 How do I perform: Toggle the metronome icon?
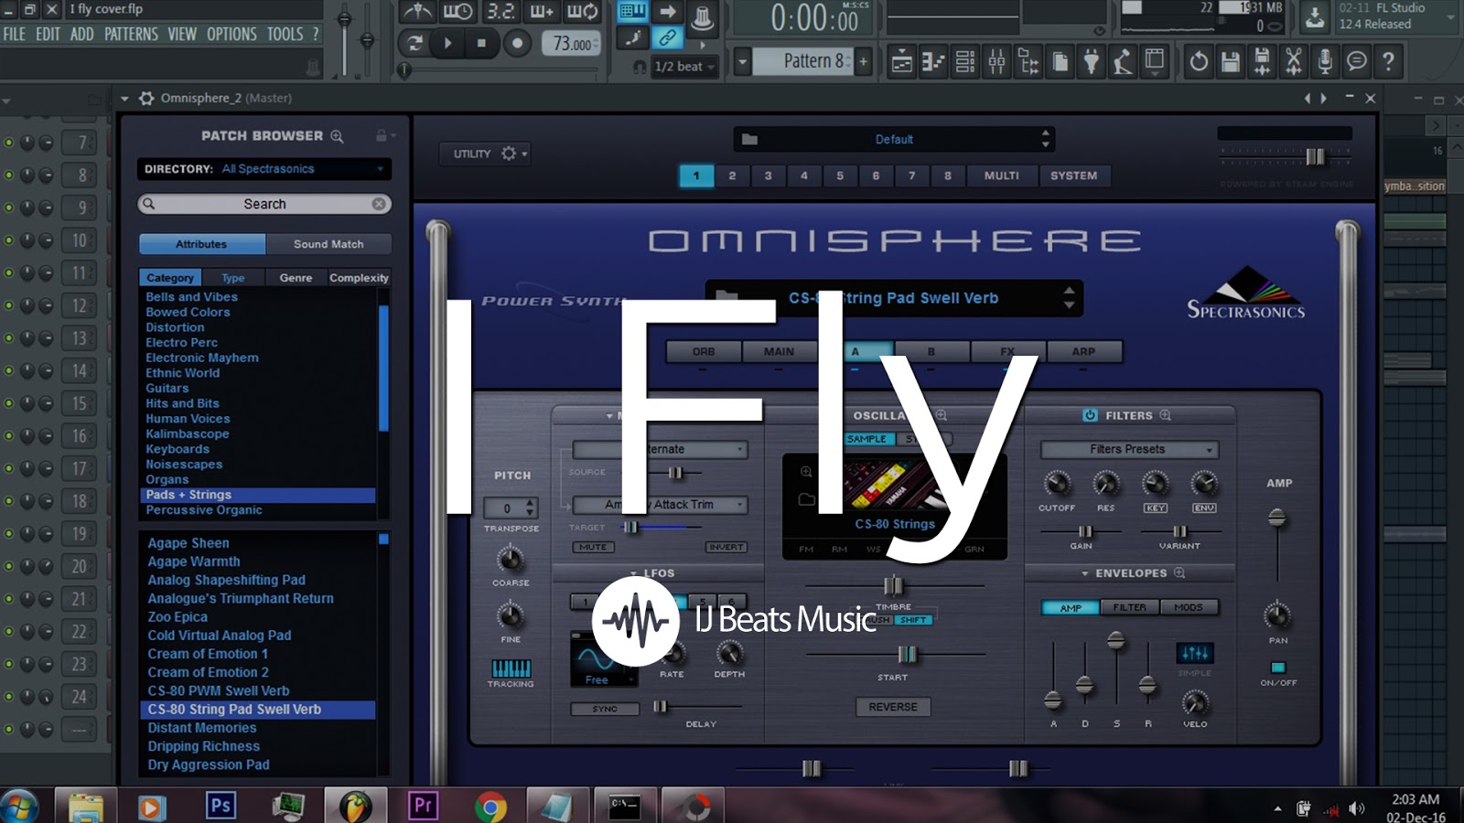417,12
